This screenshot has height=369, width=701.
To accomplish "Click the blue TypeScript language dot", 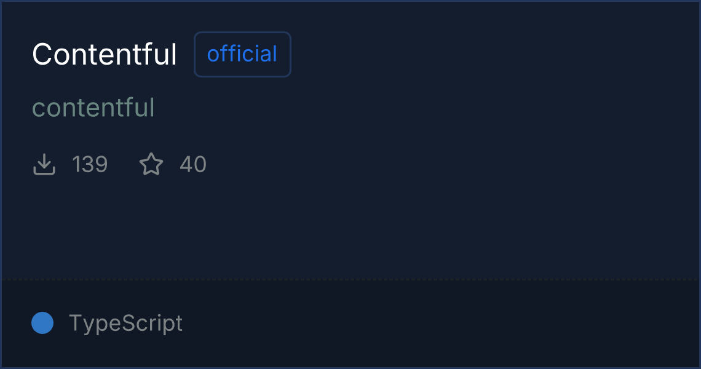I will point(42,323).
